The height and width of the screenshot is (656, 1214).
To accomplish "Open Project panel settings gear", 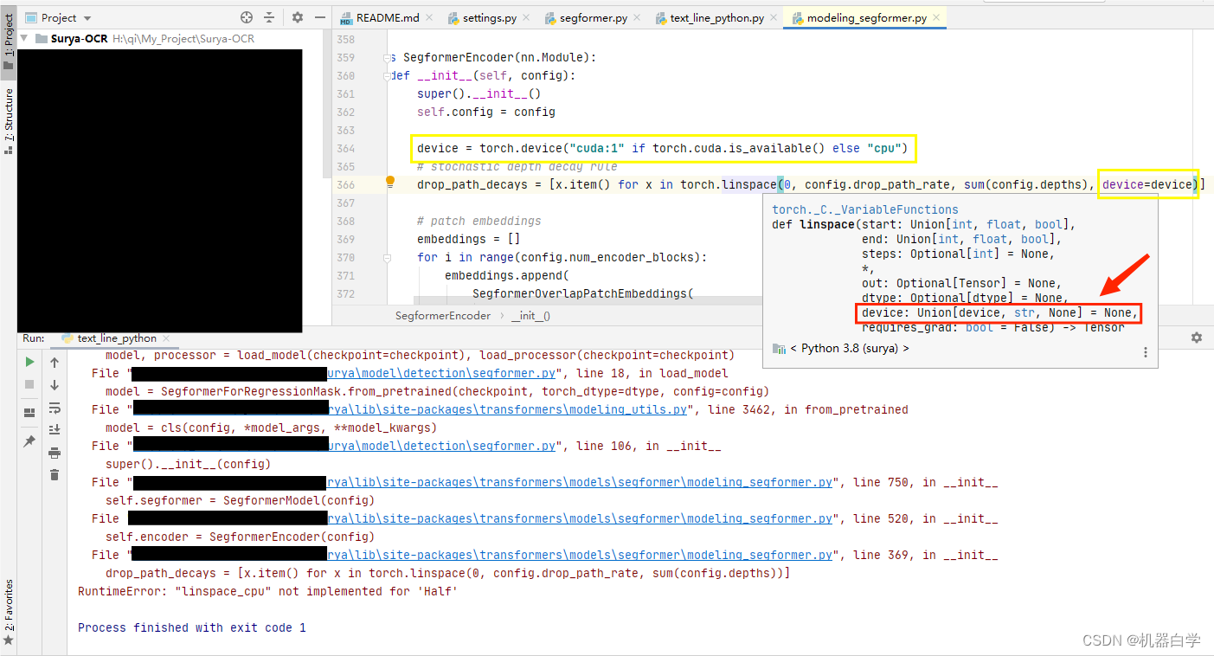I will pyautogui.click(x=298, y=17).
